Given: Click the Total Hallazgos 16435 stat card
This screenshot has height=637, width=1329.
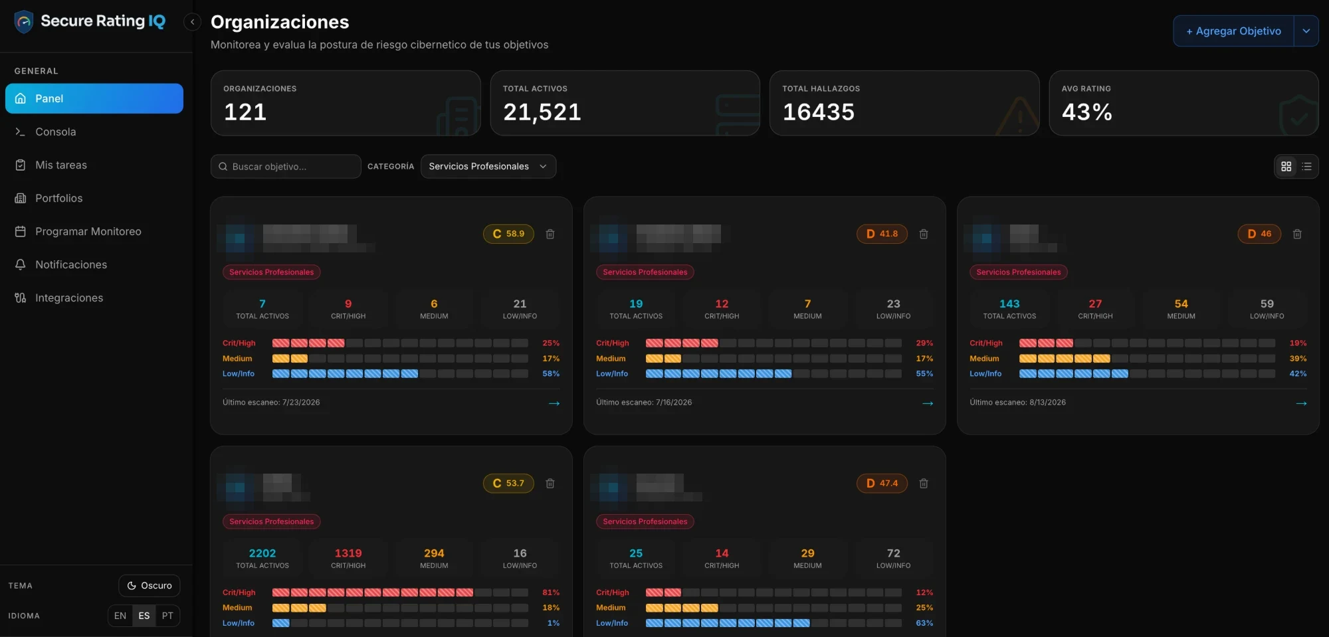Looking at the screenshot, I should point(904,103).
